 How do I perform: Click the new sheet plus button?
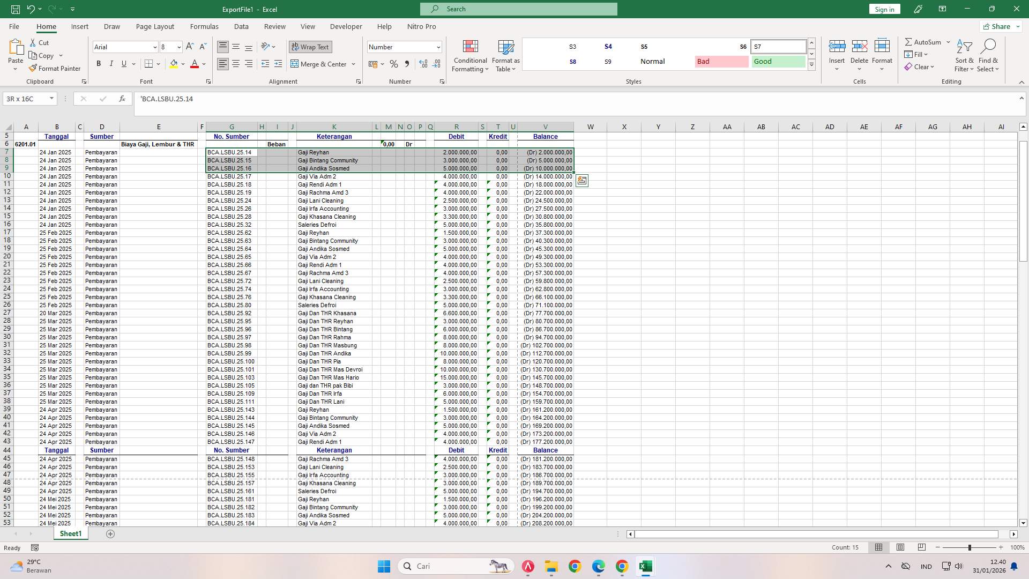point(110,533)
